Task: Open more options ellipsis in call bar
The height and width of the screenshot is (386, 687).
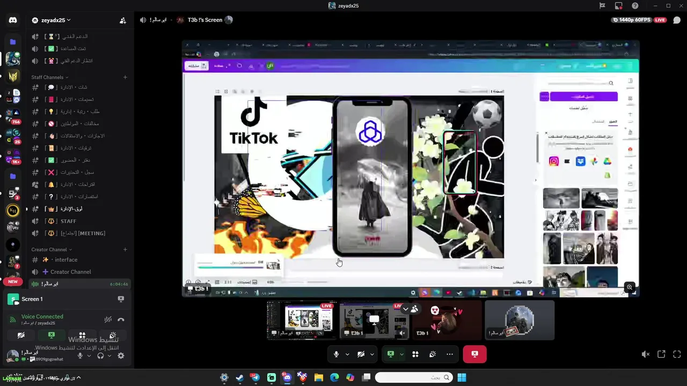Action: 450,354
